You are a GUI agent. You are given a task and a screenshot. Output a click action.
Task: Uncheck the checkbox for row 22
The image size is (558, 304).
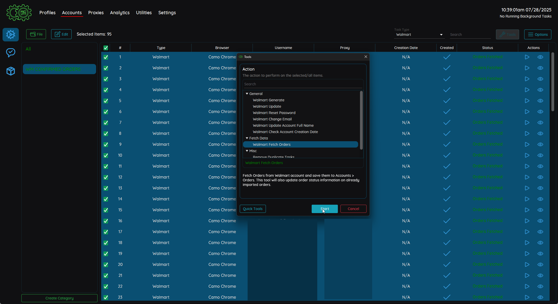tap(106, 286)
